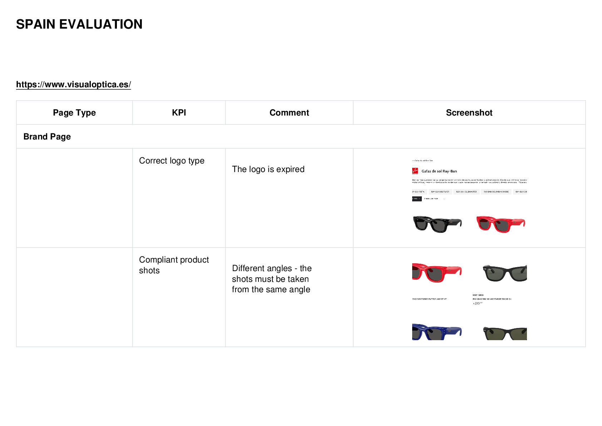Screen dimensions: 602x426
Task: Expand the Ordenar por sort dropdown
Action: tap(434, 199)
